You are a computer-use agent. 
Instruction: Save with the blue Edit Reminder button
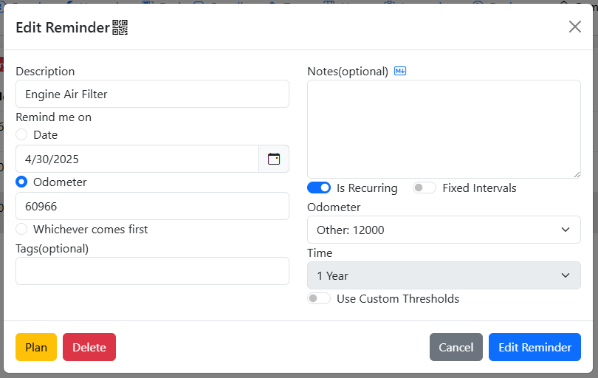click(x=535, y=347)
